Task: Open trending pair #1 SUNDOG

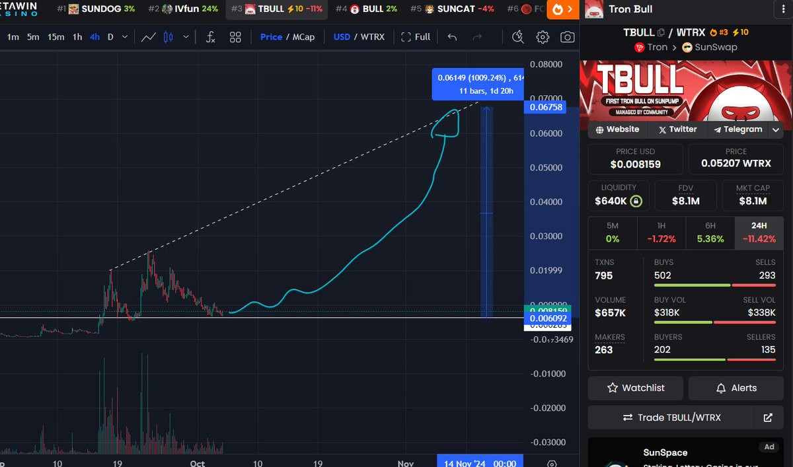Action: [x=96, y=9]
